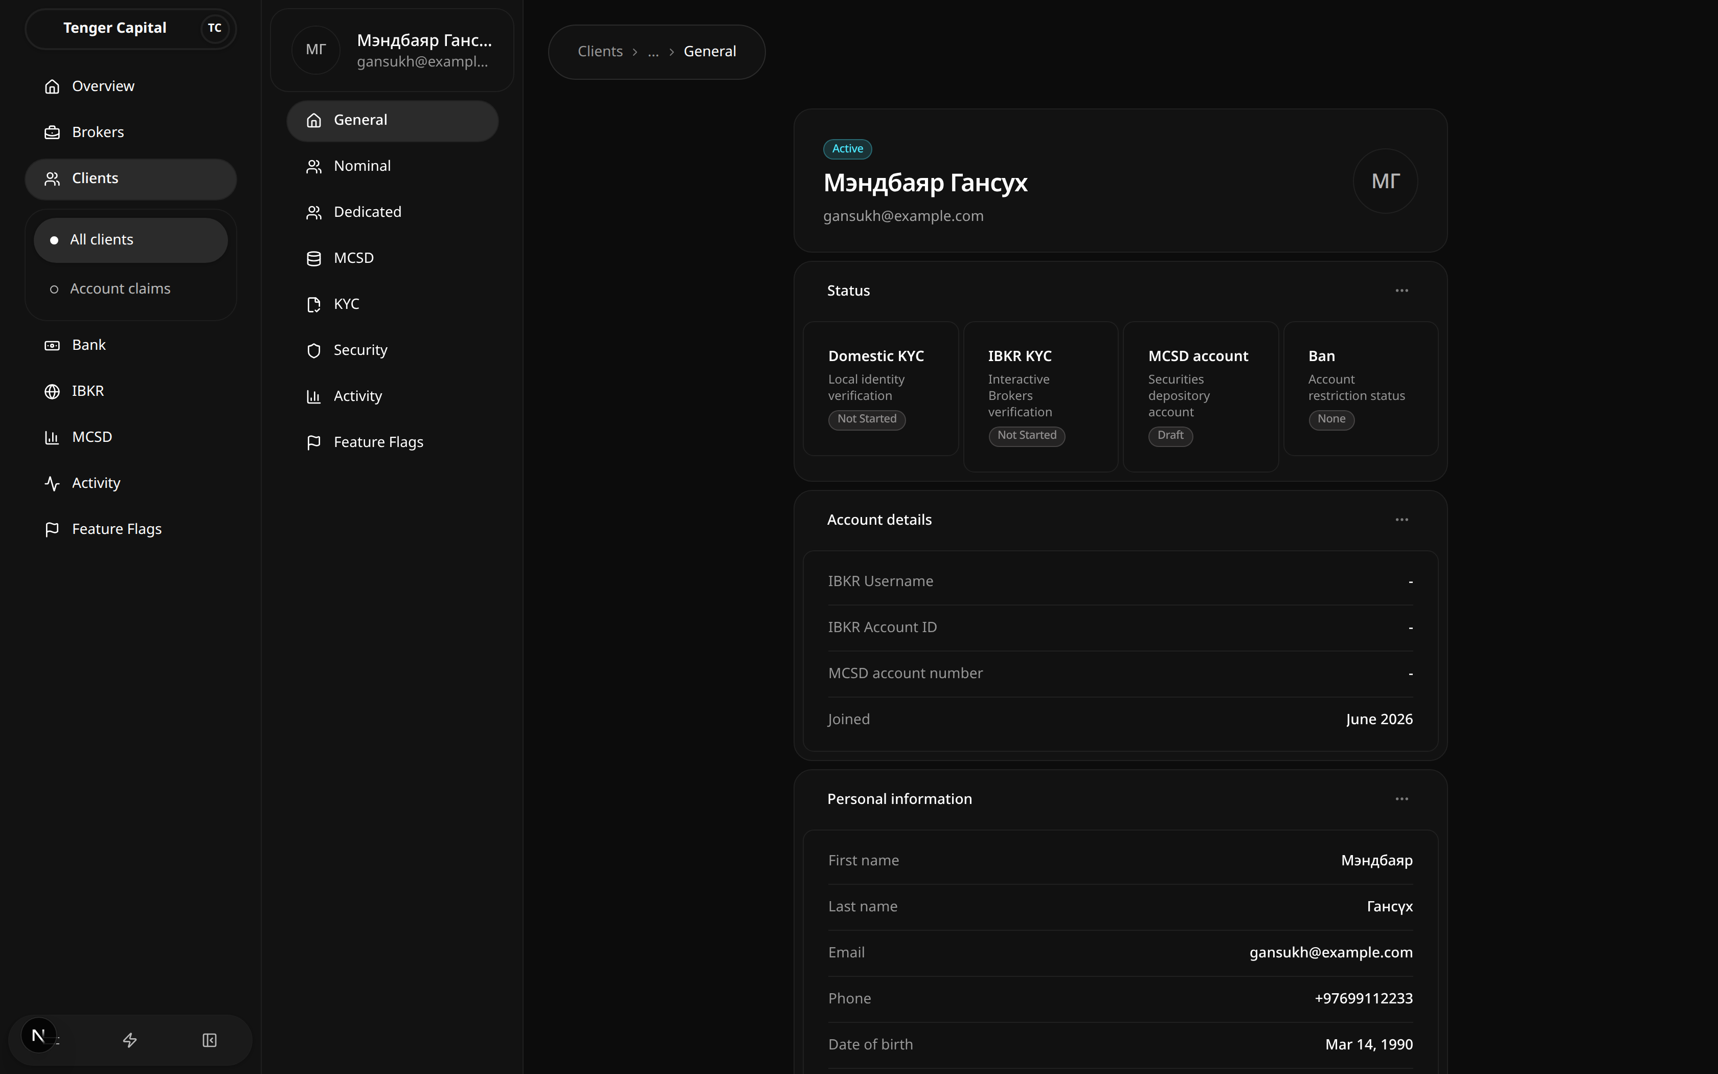This screenshot has height=1074, width=1718.
Task: Click the Security shield icon
Action: tap(314, 351)
